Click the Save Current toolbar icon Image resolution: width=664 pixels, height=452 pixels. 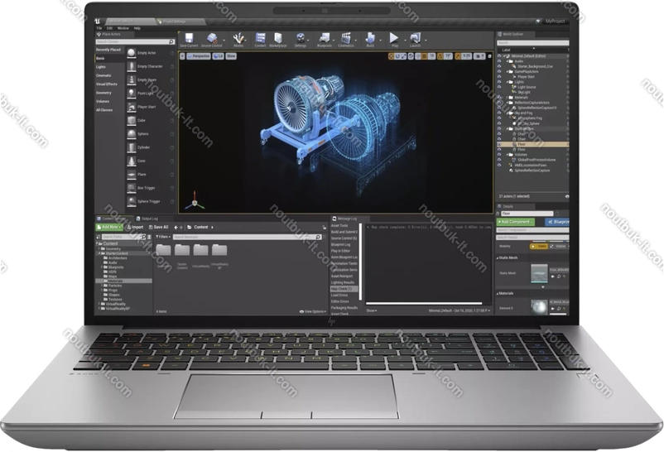pyautogui.click(x=188, y=39)
